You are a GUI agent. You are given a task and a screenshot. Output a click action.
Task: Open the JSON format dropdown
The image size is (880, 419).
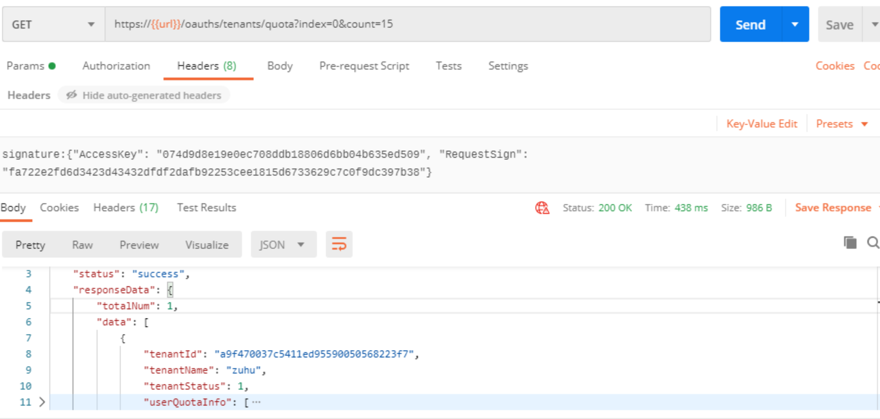(282, 245)
